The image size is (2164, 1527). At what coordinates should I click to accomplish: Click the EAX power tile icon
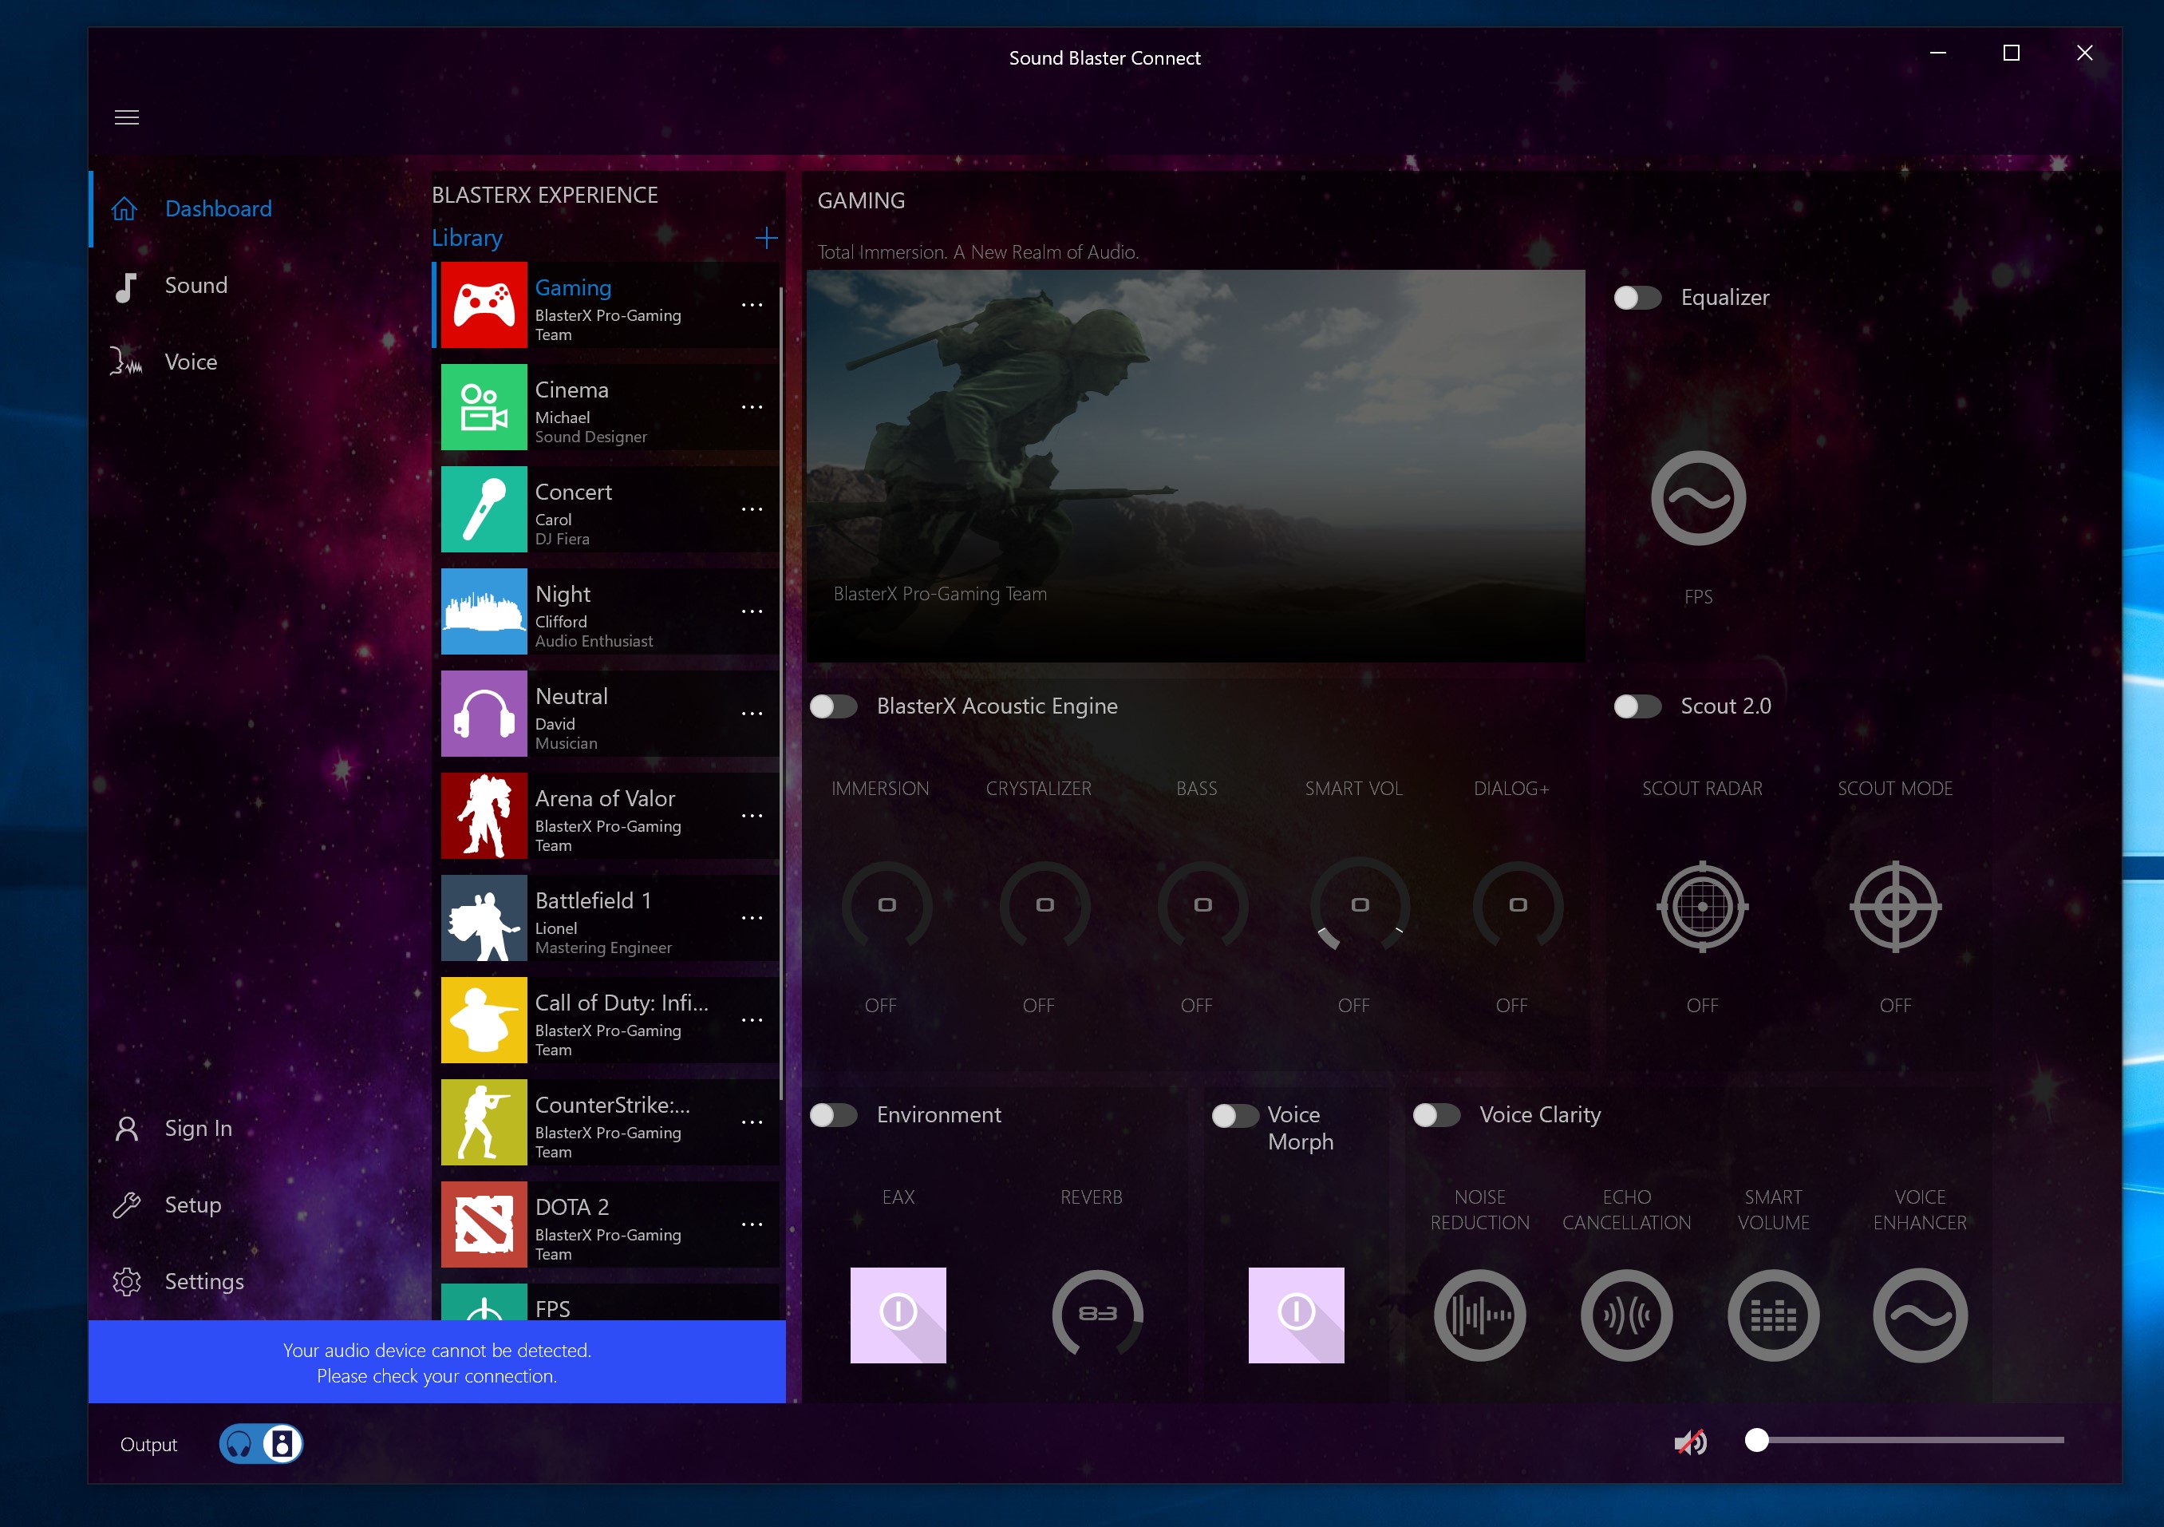898,1315
